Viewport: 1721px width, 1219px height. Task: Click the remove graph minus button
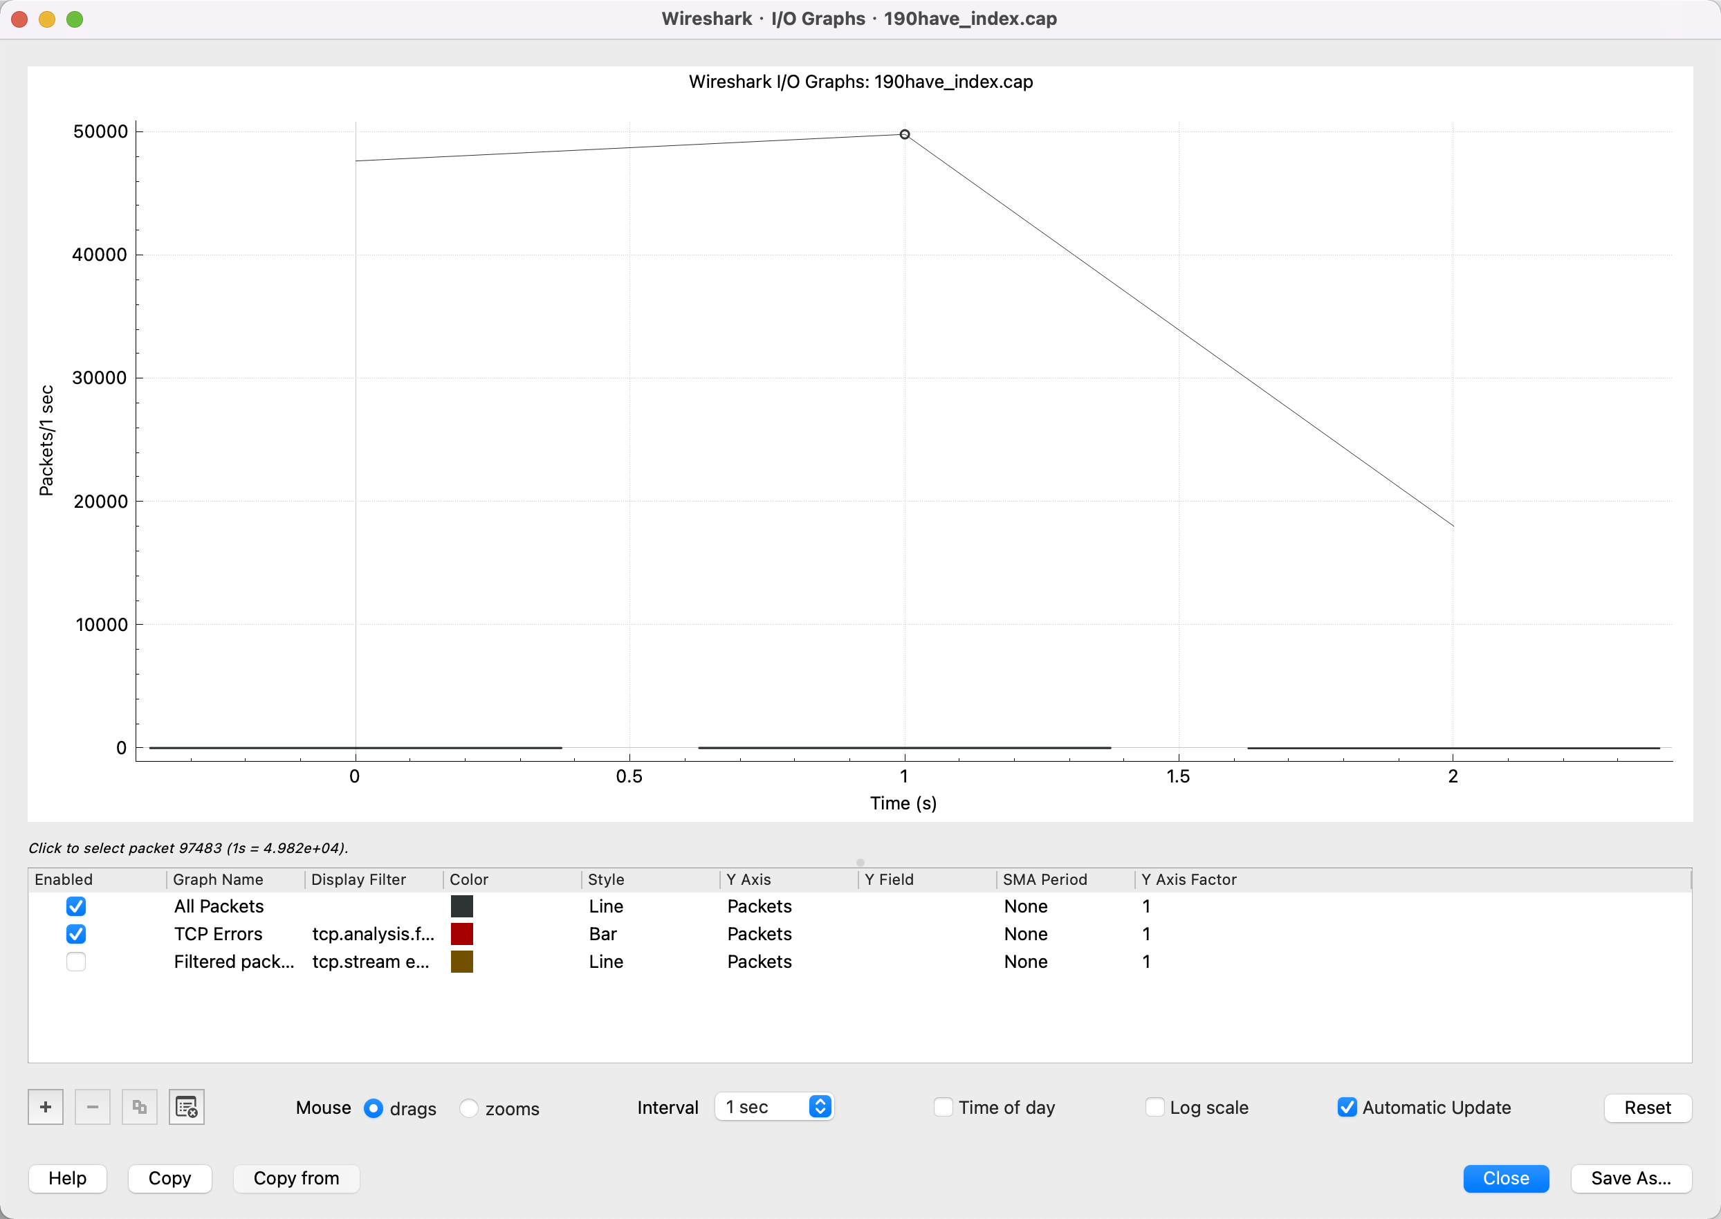point(92,1107)
